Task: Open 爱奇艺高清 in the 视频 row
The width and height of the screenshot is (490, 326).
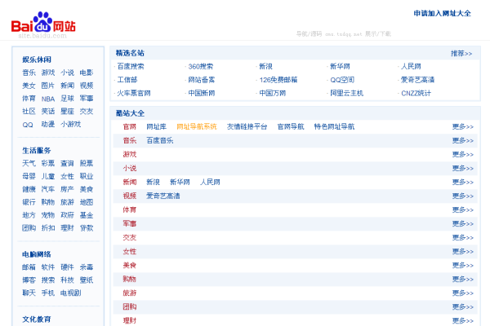Action: (x=163, y=196)
